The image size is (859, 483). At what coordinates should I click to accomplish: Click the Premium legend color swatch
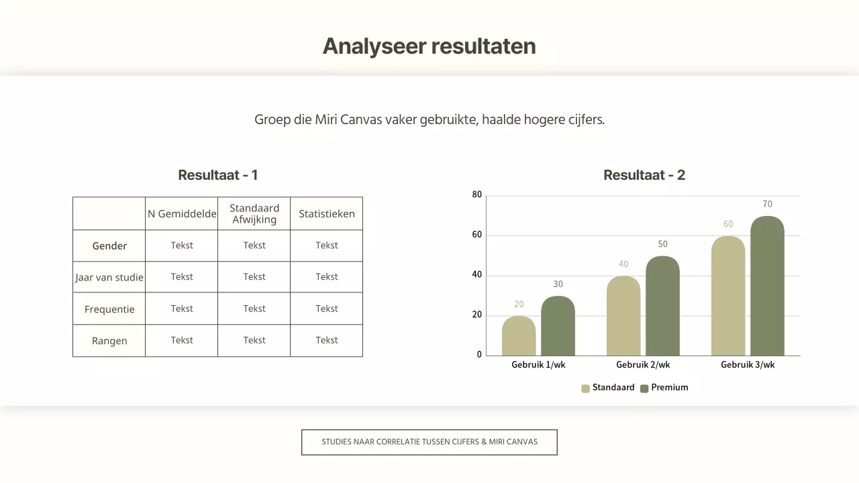click(644, 388)
